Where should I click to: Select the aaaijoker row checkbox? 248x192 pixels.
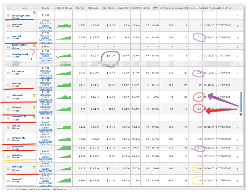pos(9,26)
